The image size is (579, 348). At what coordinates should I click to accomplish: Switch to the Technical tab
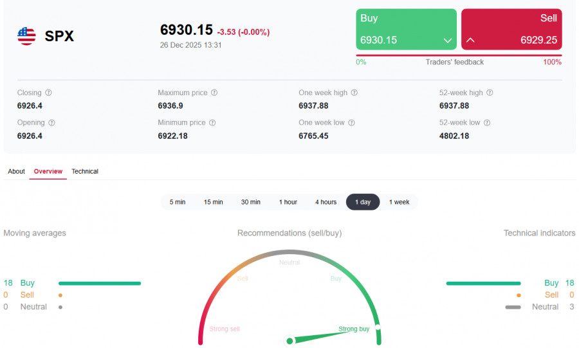[x=85, y=172]
